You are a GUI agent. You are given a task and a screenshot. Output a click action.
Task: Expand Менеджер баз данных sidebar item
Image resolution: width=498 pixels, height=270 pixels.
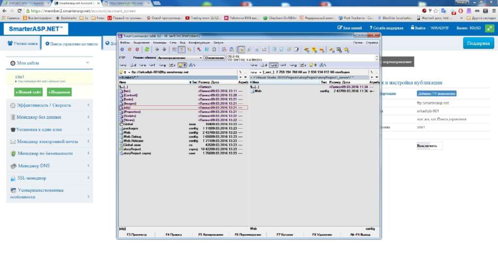[x=50, y=117]
